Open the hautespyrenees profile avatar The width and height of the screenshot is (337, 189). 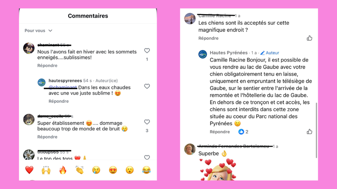42,82
